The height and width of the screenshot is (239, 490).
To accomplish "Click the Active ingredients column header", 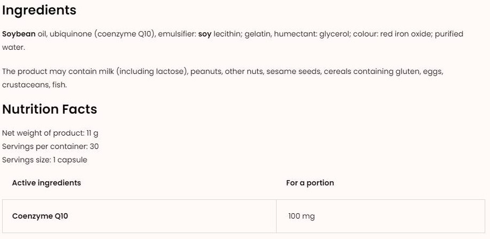I will pyautogui.click(x=47, y=183).
